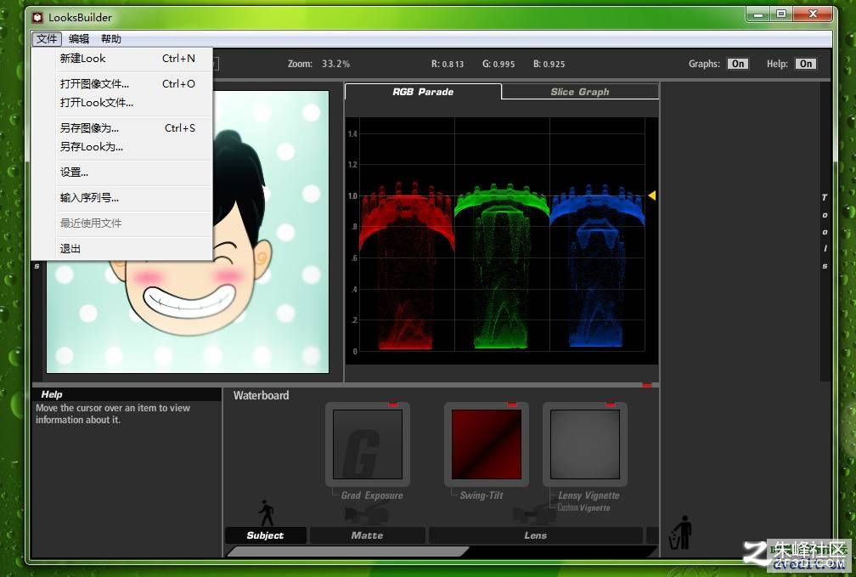Click the horizontal scrollbar under the tool chain
This screenshot has width=856, height=577.
(348, 552)
